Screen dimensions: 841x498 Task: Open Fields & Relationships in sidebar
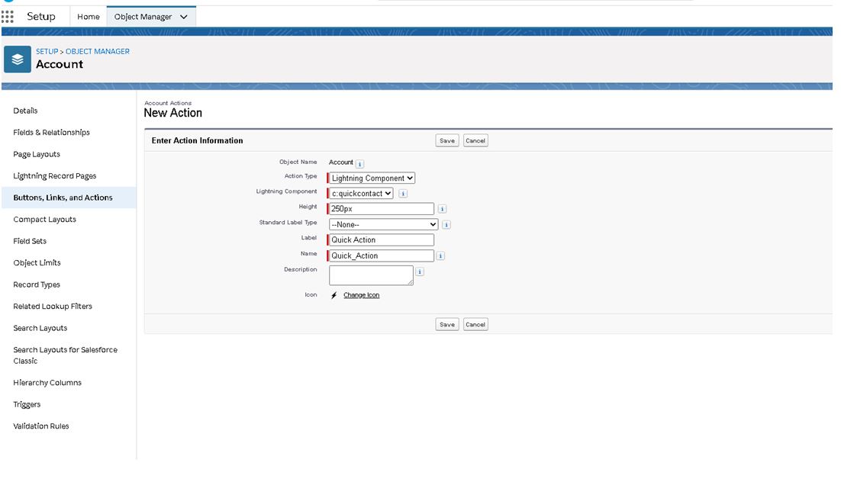[x=51, y=133]
